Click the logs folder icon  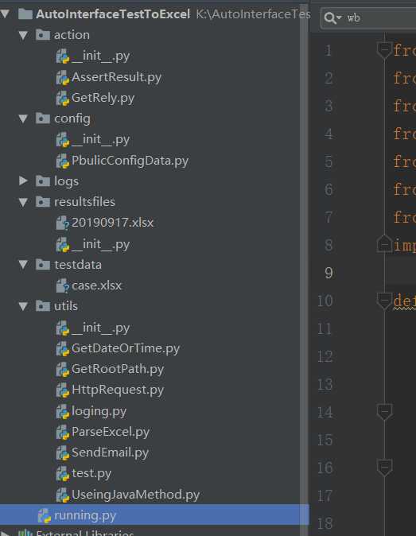[43, 181]
